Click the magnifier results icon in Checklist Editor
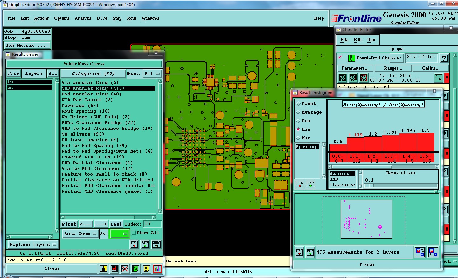The image size is (458, 278). (439, 78)
